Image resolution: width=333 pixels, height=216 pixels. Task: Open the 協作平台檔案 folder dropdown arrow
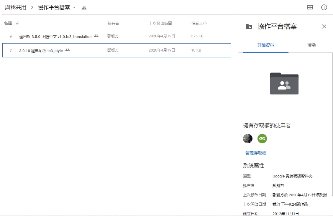74,8
